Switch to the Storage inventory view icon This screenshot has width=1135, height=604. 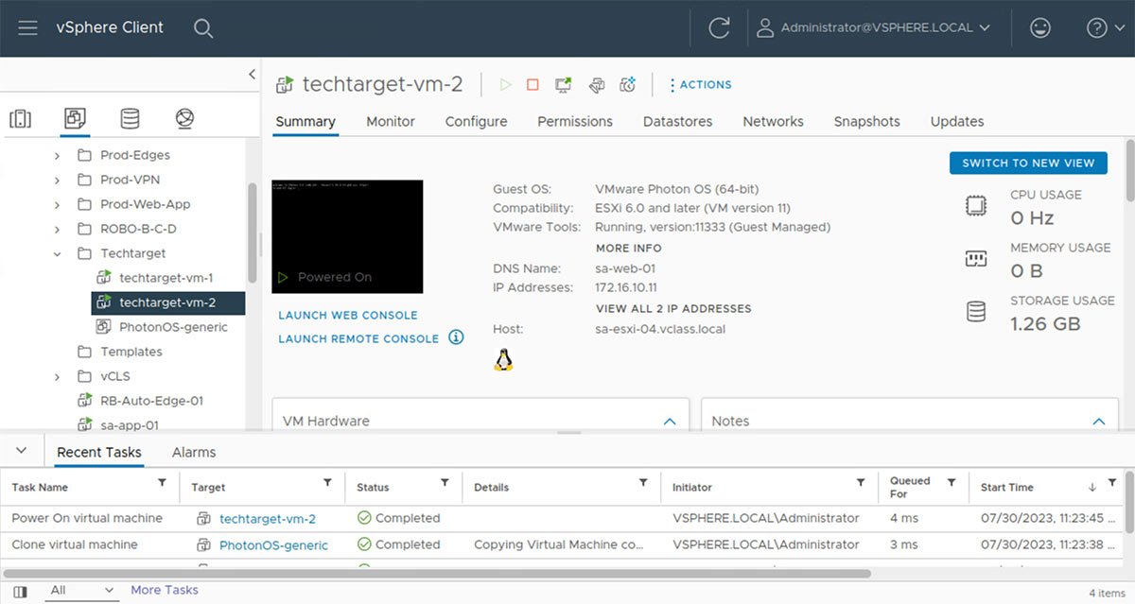coord(130,119)
